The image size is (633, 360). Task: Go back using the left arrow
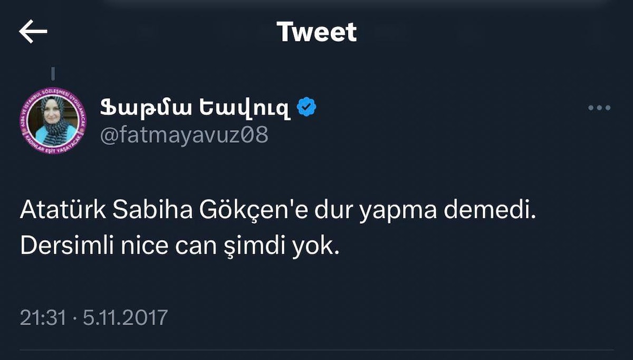coord(33,32)
